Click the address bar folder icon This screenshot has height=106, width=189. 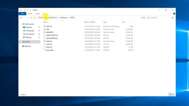click(x=35, y=18)
